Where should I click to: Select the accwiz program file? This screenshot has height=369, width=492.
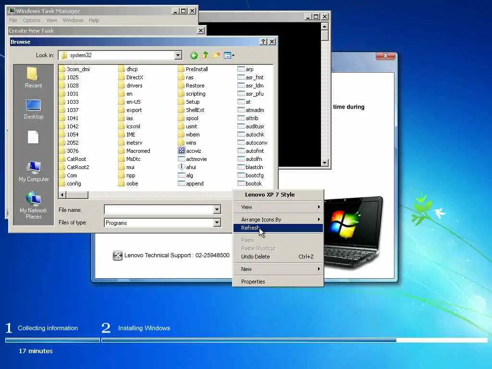[189, 151]
